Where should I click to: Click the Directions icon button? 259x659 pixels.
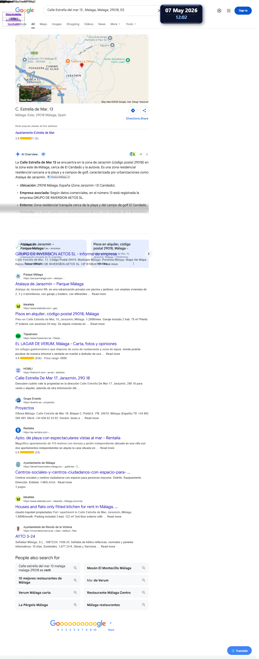pos(133,111)
